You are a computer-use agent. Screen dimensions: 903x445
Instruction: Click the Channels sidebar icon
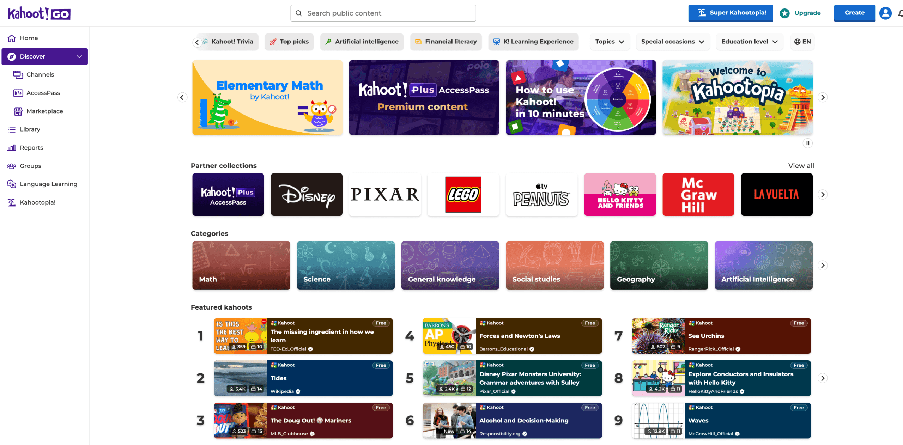18,74
